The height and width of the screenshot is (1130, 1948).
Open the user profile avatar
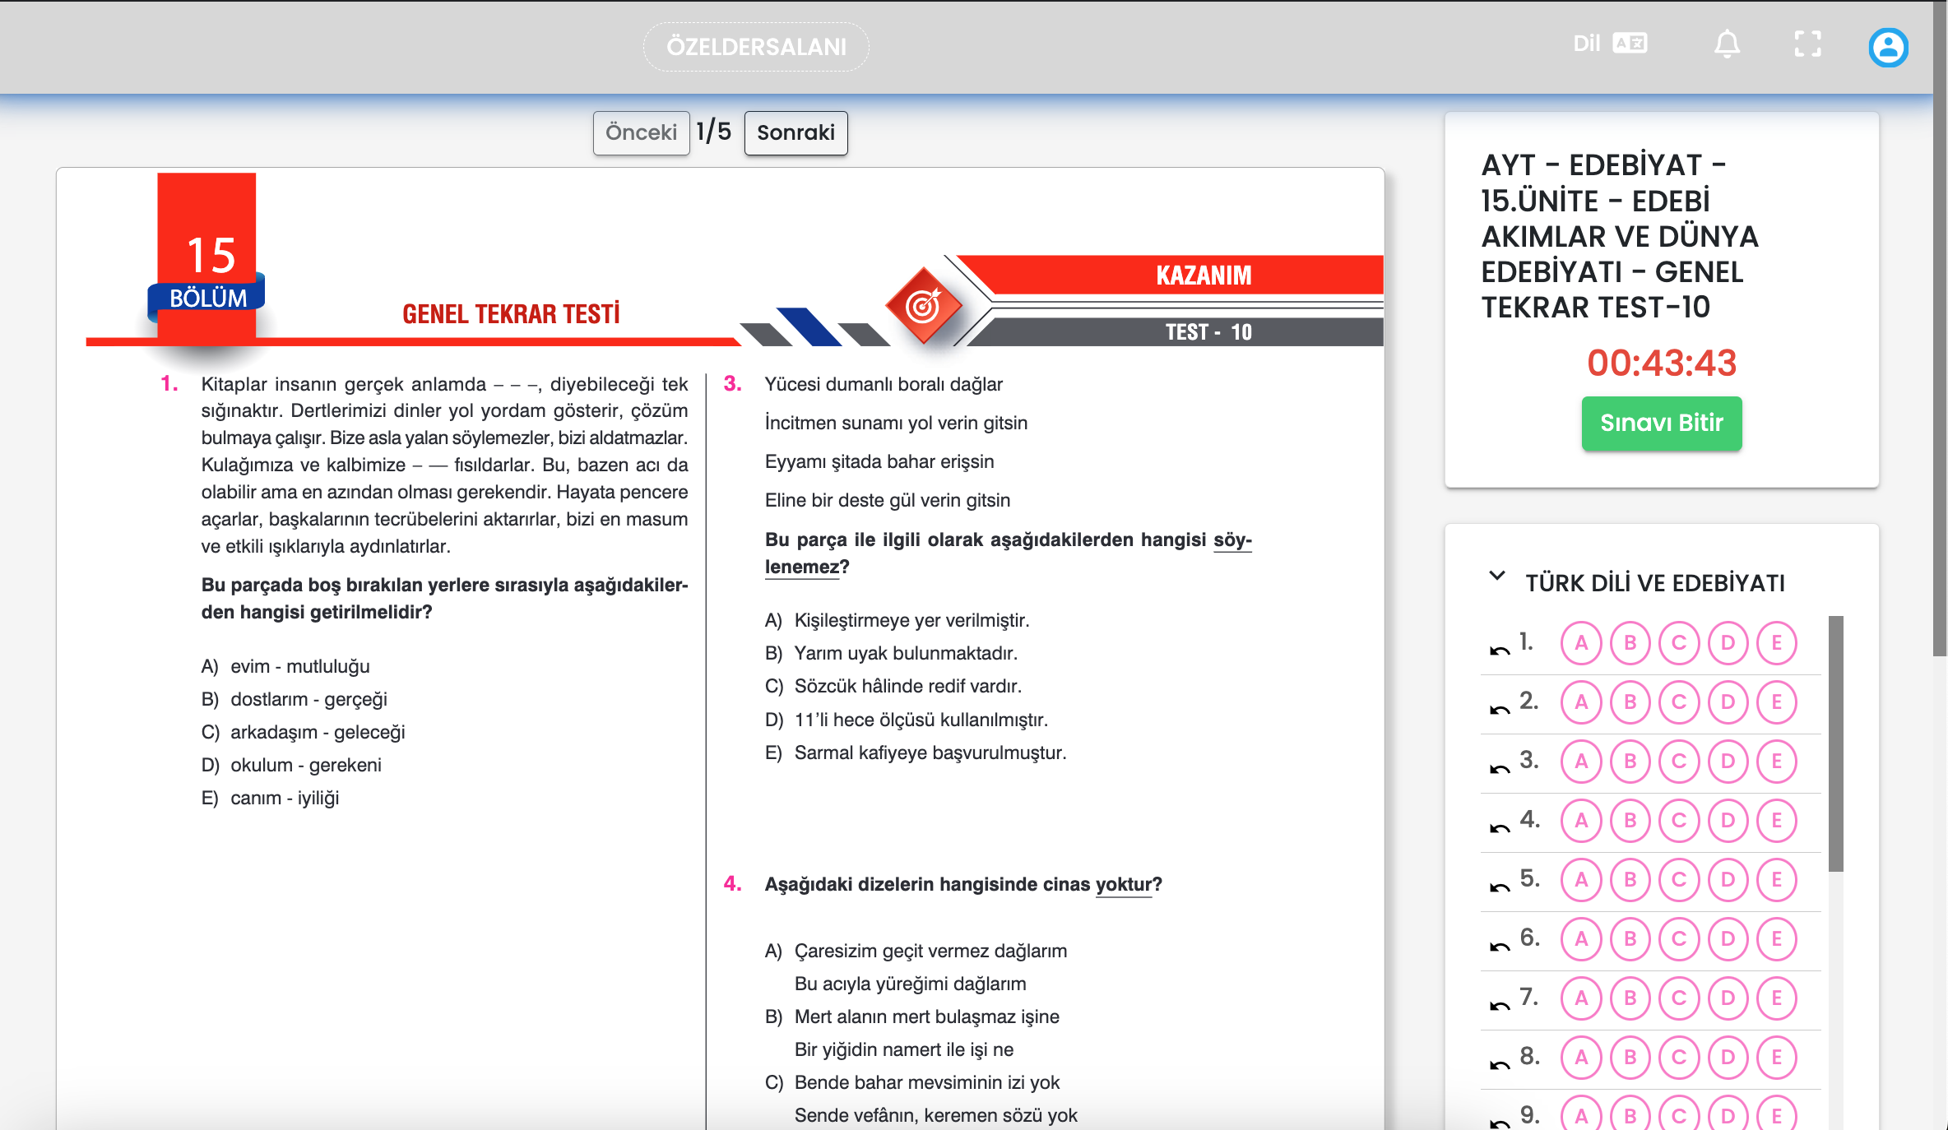pyautogui.click(x=1888, y=48)
